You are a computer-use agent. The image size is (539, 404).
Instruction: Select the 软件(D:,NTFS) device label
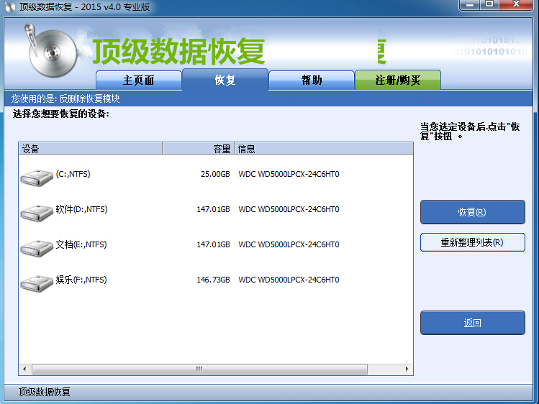(81, 209)
